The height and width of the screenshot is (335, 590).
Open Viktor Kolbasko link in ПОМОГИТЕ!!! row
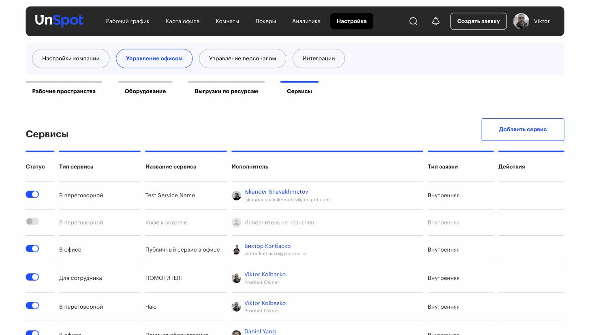[x=265, y=274]
